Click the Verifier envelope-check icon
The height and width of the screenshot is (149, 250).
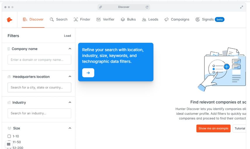pos(98,20)
